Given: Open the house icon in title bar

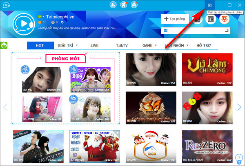Looking at the screenshot, I should coord(134,5).
